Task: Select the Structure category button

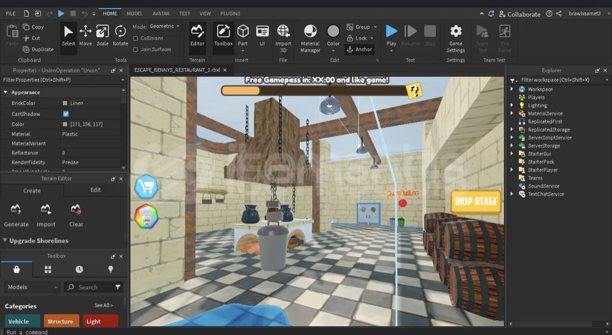Action: click(x=61, y=321)
